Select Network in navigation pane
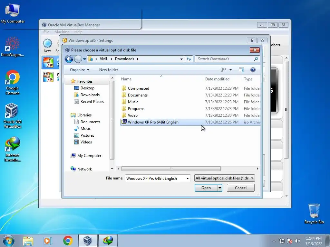The image size is (330, 247). pos(84,169)
